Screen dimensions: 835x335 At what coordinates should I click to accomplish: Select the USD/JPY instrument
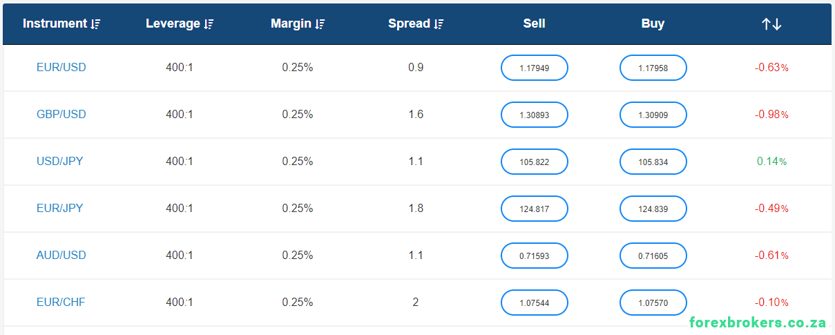point(60,162)
